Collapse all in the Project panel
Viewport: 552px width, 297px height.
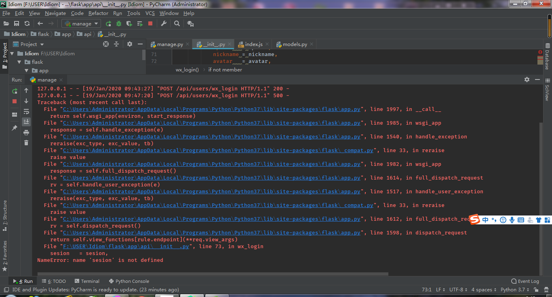pyautogui.click(x=116, y=44)
